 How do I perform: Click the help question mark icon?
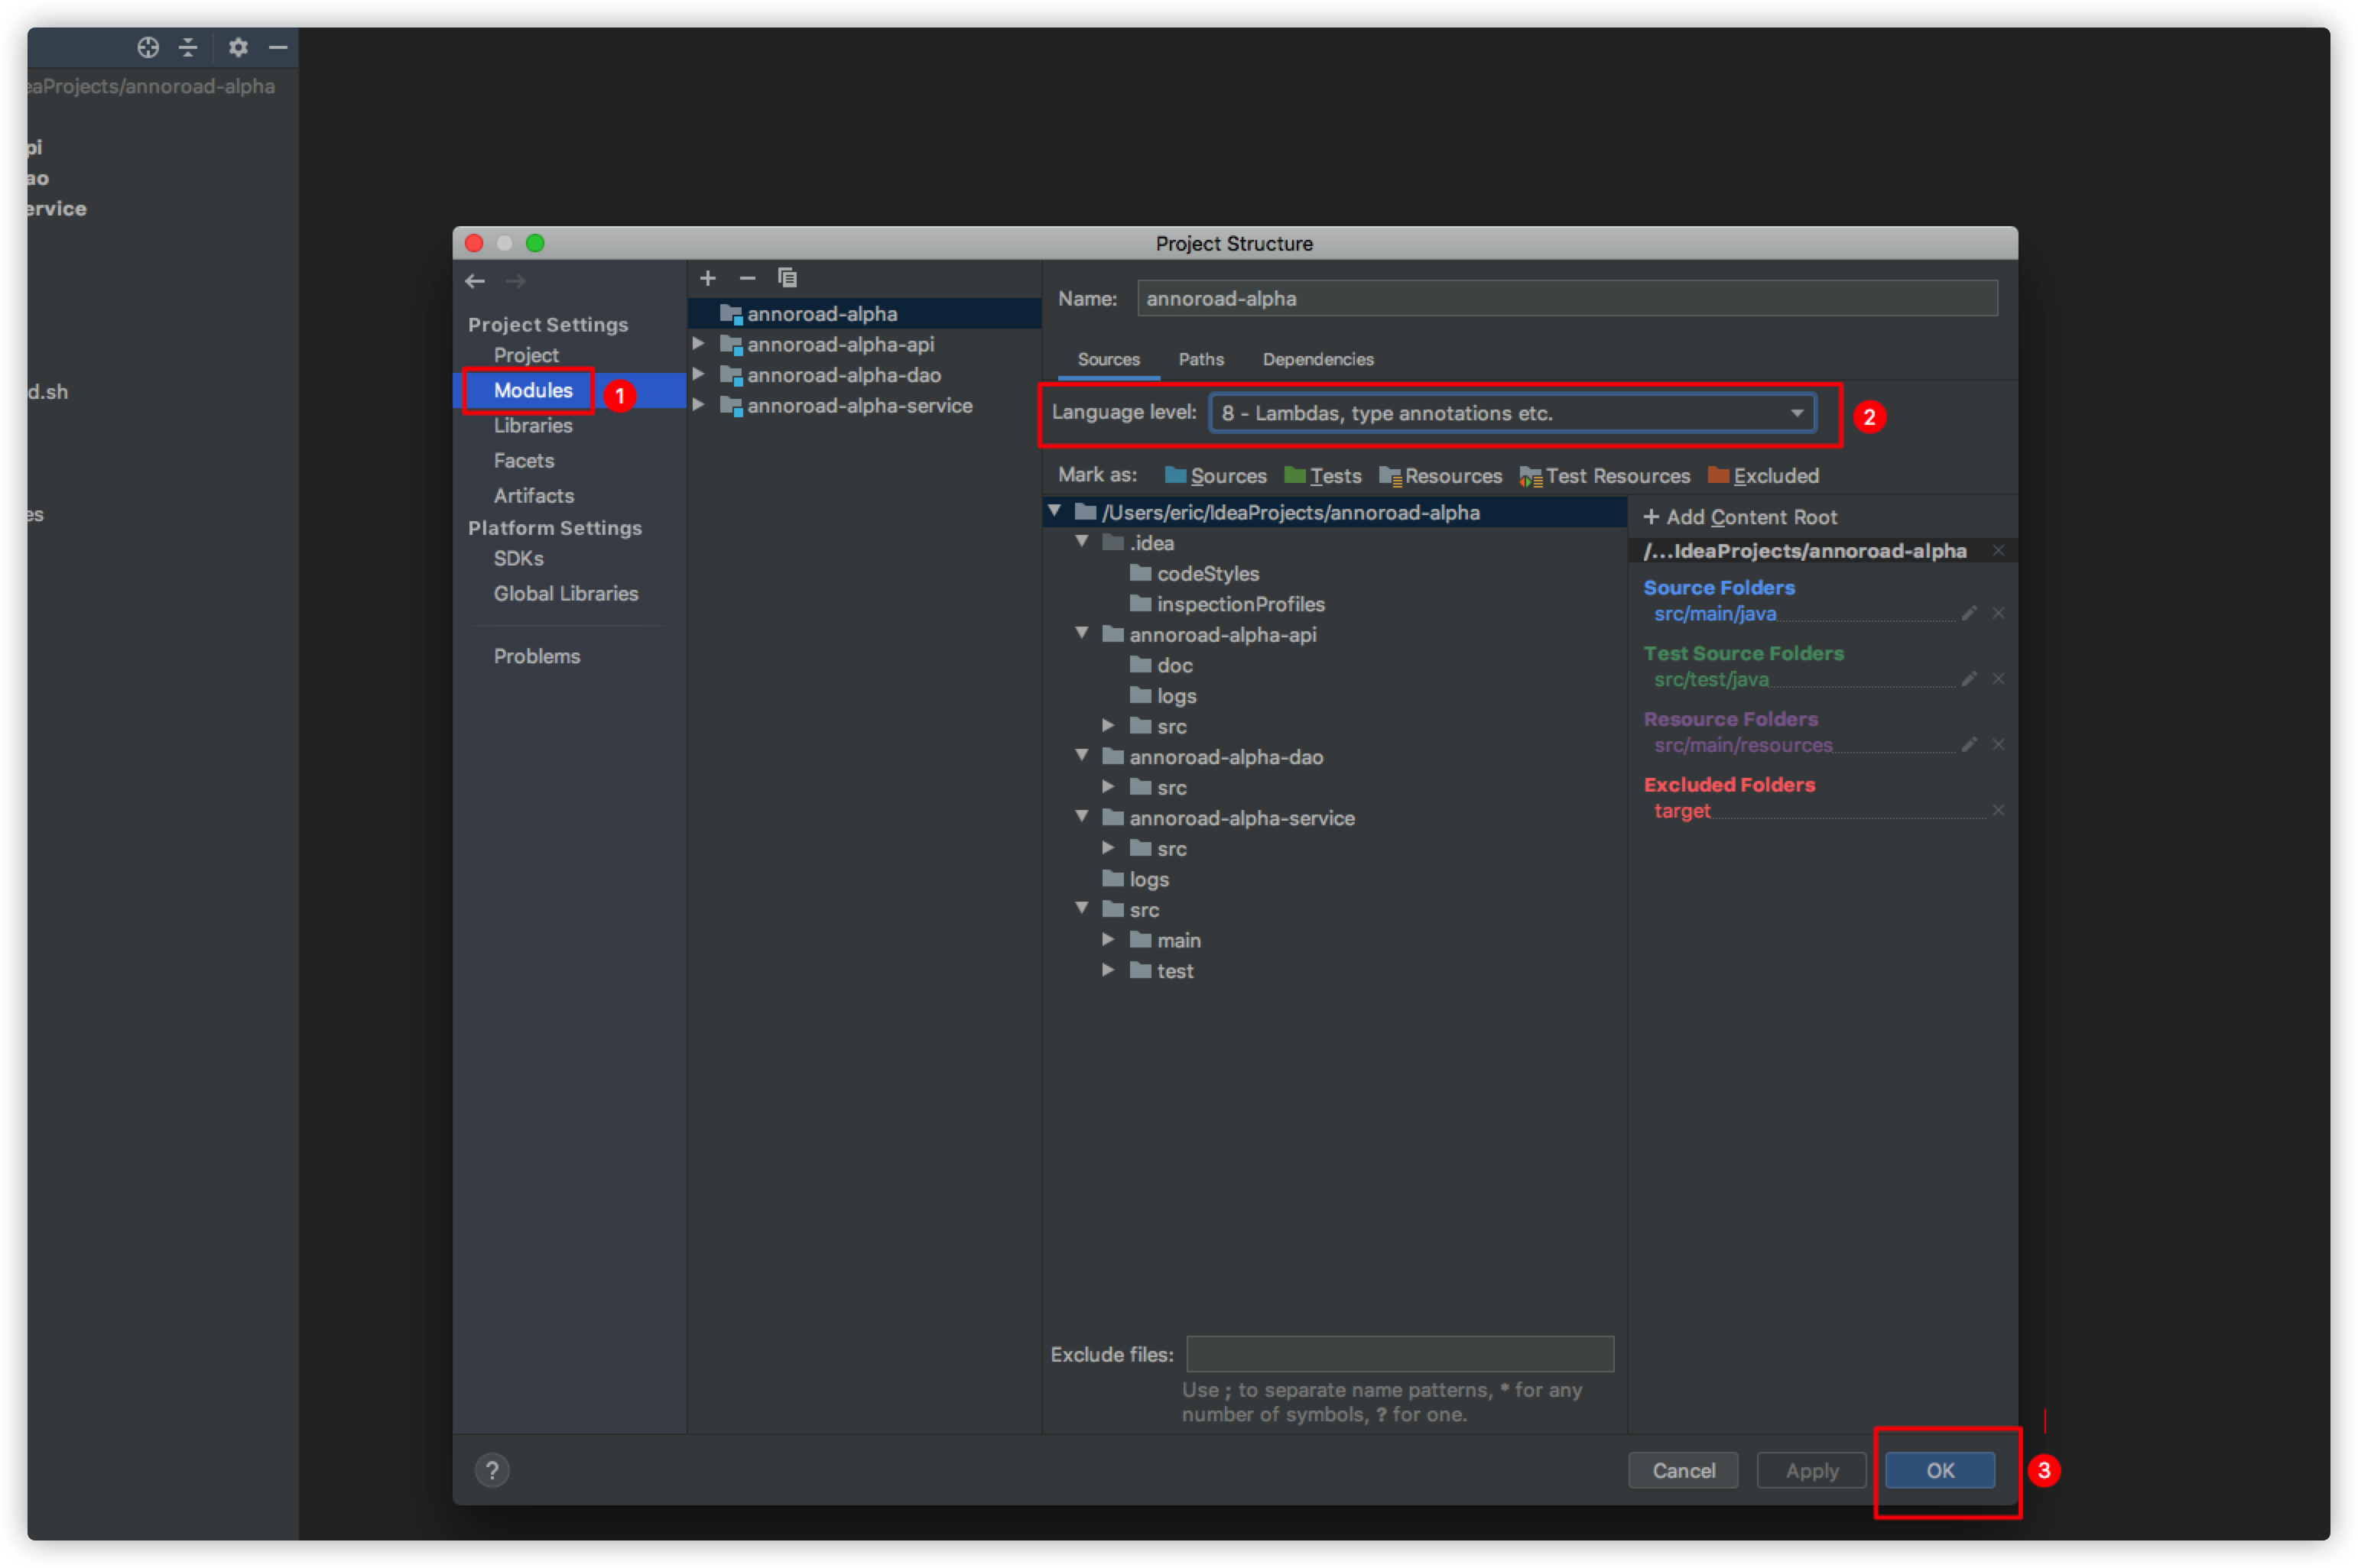tap(491, 1470)
